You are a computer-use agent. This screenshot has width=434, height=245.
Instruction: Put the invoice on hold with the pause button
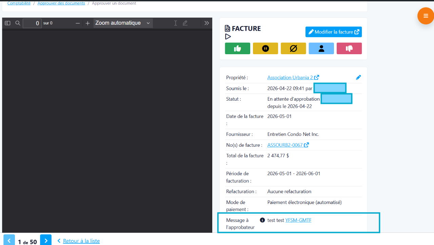point(265,48)
